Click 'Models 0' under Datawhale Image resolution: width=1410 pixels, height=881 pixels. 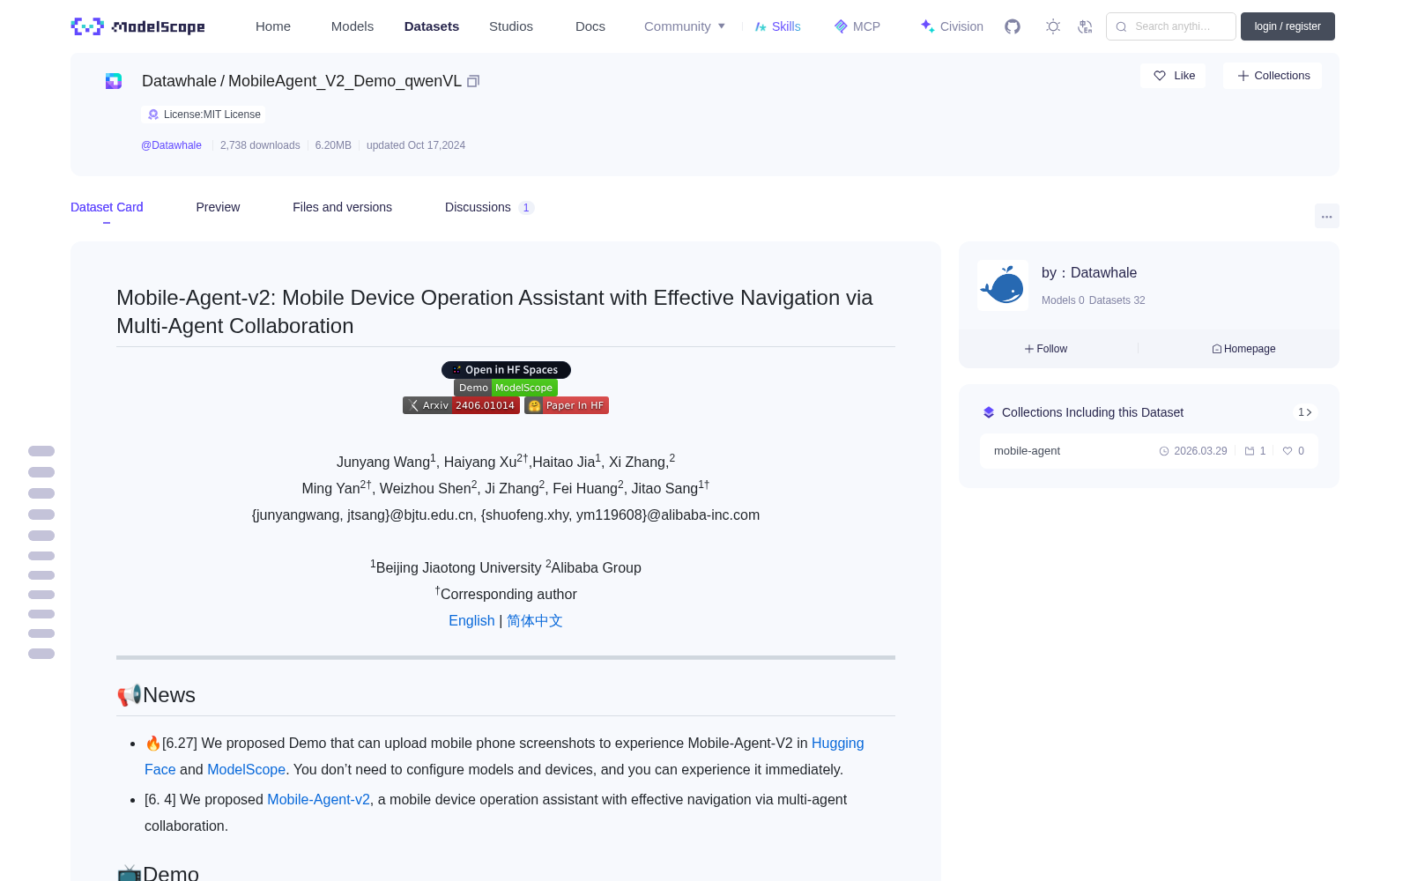[x=1063, y=300]
